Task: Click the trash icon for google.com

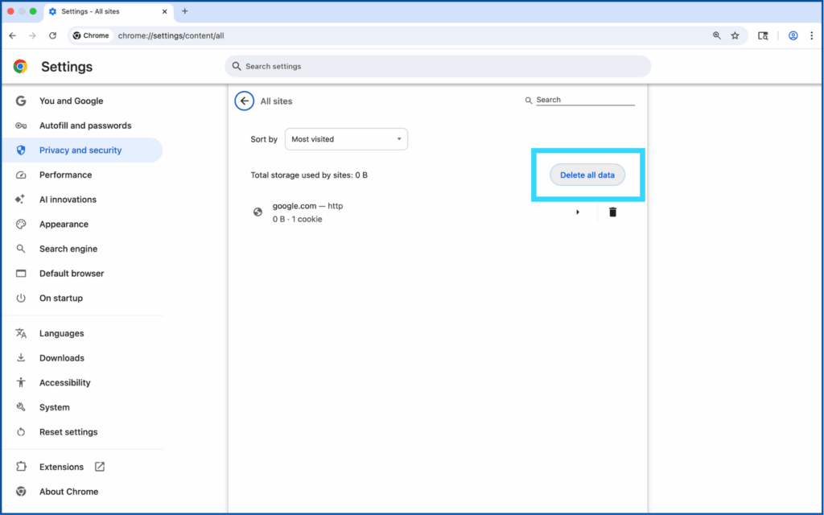Action: coord(612,212)
